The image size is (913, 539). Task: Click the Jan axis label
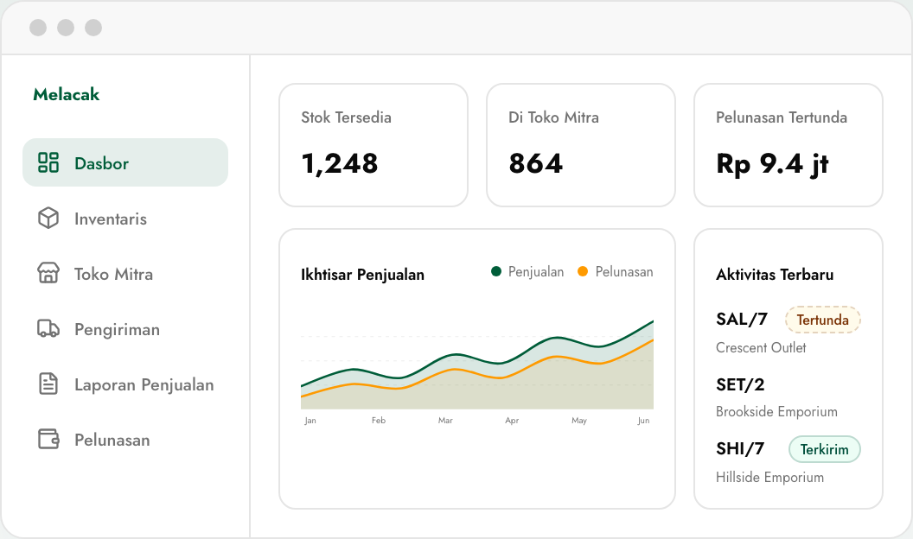(x=310, y=420)
